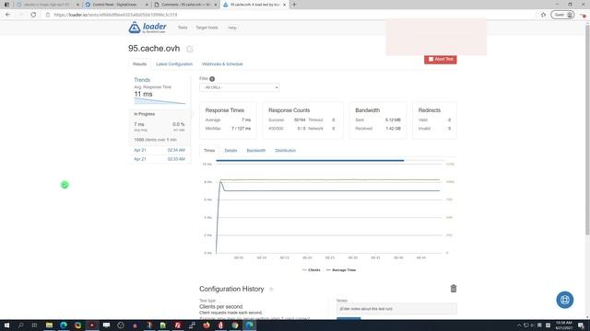590x331 pixels.
Task: Select the Distribution chart tab
Action: [285, 151]
